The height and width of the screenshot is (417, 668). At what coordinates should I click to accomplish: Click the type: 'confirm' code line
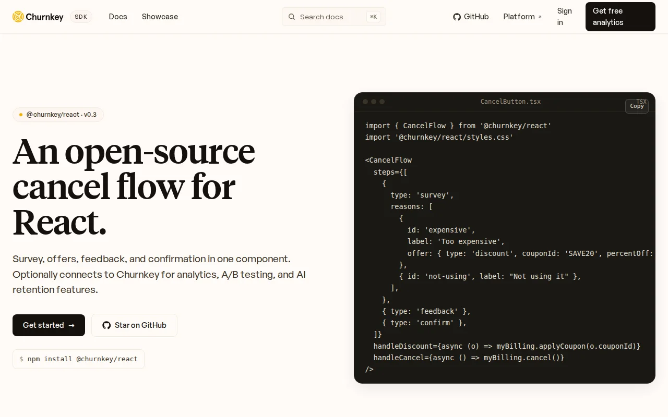(424, 323)
